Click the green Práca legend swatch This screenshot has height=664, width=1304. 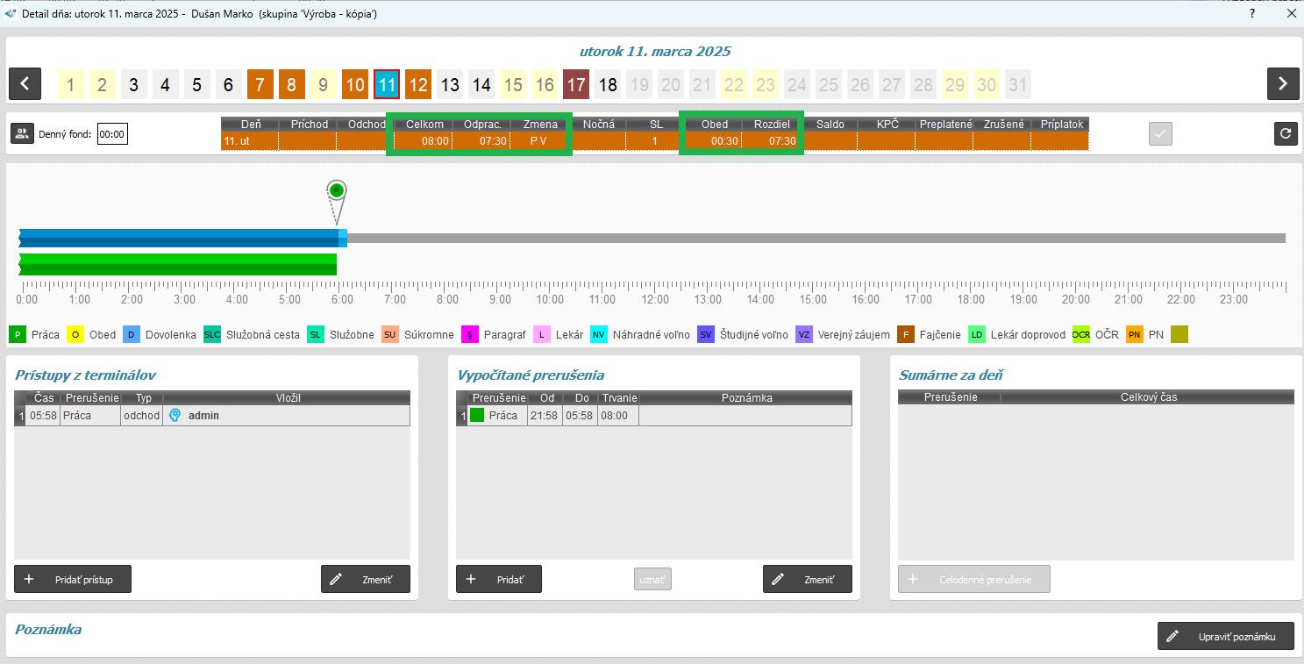point(18,334)
